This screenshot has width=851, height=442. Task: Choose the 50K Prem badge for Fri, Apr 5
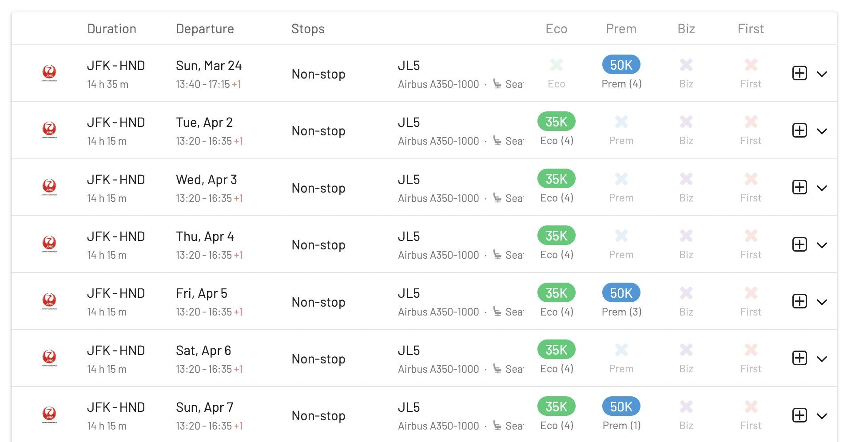[621, 293]
